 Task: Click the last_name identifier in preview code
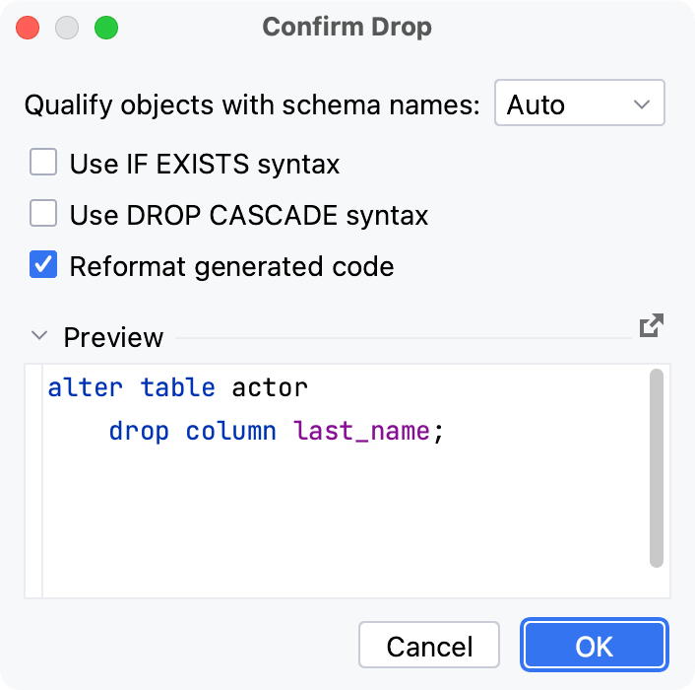[361, 431]
